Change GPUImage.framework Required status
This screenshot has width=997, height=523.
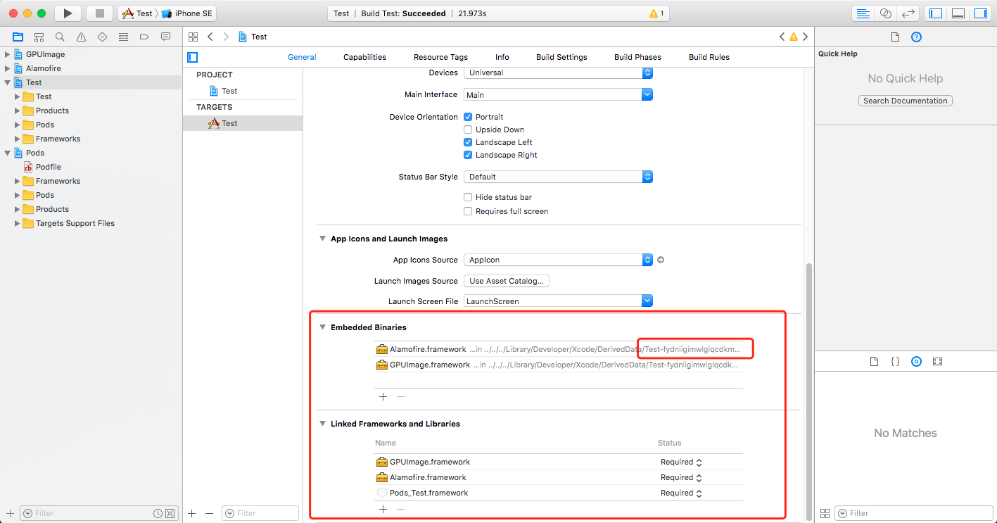point(681,462)
